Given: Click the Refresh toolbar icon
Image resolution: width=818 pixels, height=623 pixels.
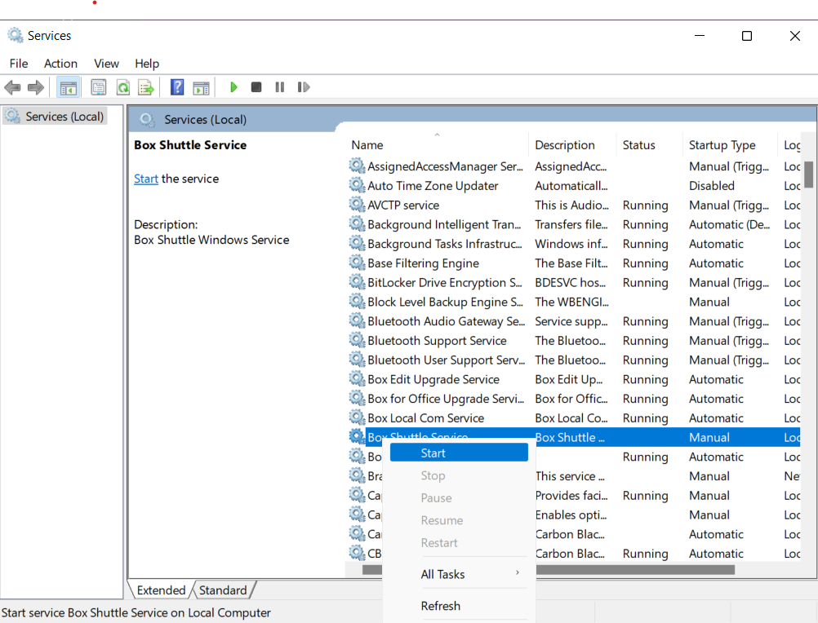Looking at the screenshot, I should tap(122, 87).
